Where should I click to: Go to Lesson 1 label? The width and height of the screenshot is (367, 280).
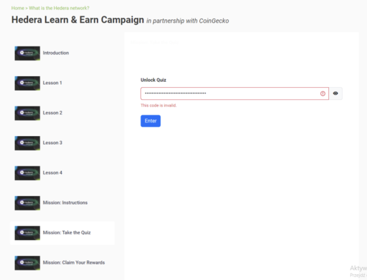[52, 83]
